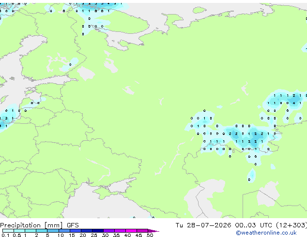Screen dimensions: 307x237
Task: Click the legend label '35'
Action: pyautogui.click(x=116, y=235)
